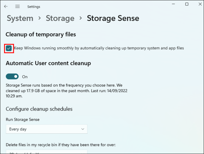Open the hamburger navigation menu
The image size is (204, 154).
[17, 6]
